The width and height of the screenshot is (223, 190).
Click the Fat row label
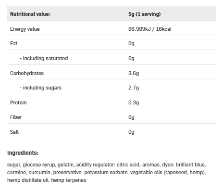[x=13, y=43]
